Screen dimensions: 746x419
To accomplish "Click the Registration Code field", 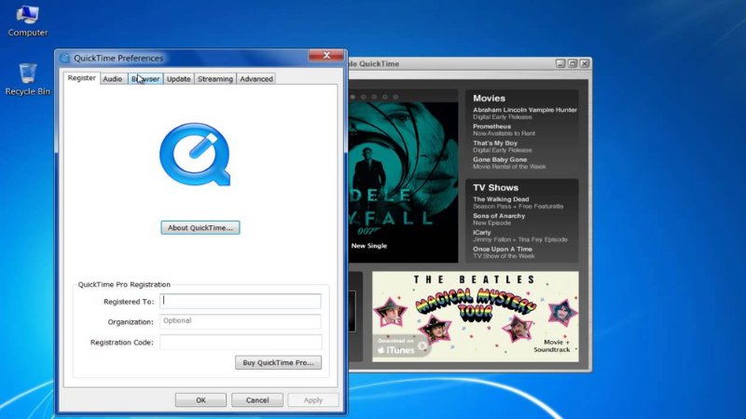I will pos(241,342).
